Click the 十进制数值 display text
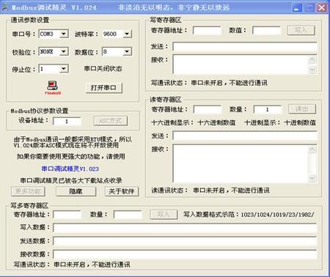330x277 pixels. (x=300, y=122)
